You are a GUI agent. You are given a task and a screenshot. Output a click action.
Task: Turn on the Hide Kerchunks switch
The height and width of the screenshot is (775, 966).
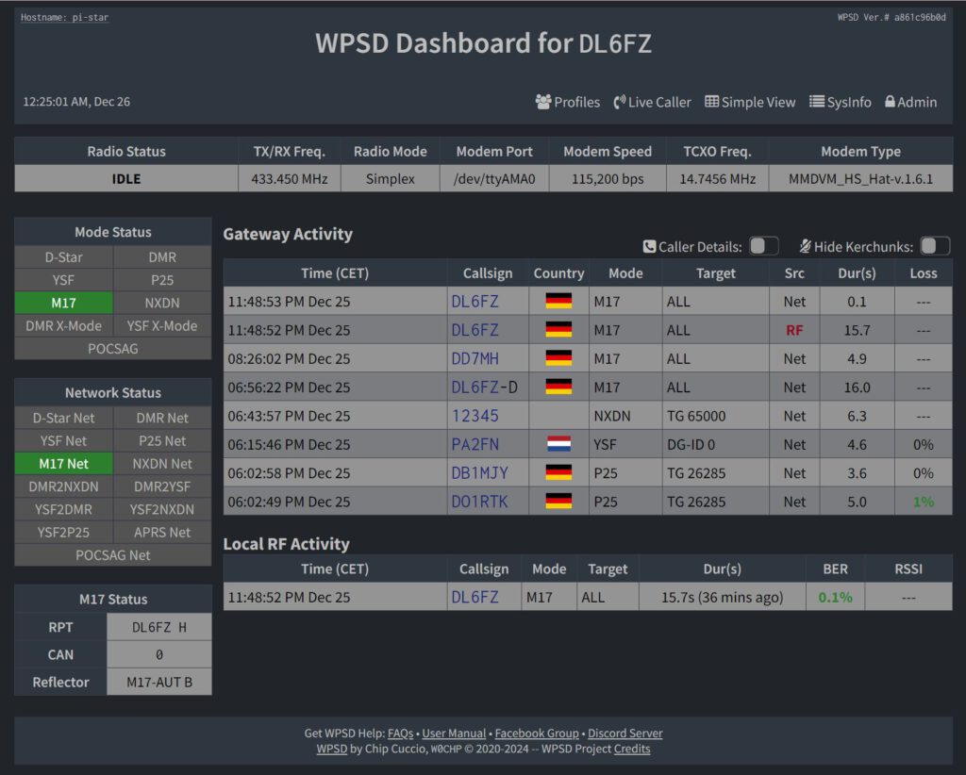click(x=935, y=246)
